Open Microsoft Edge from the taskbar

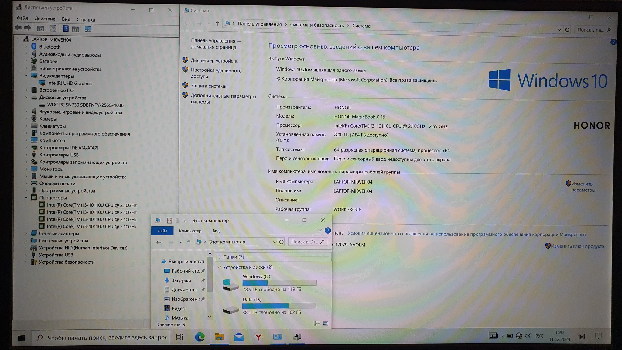click(x=200, y=337)
